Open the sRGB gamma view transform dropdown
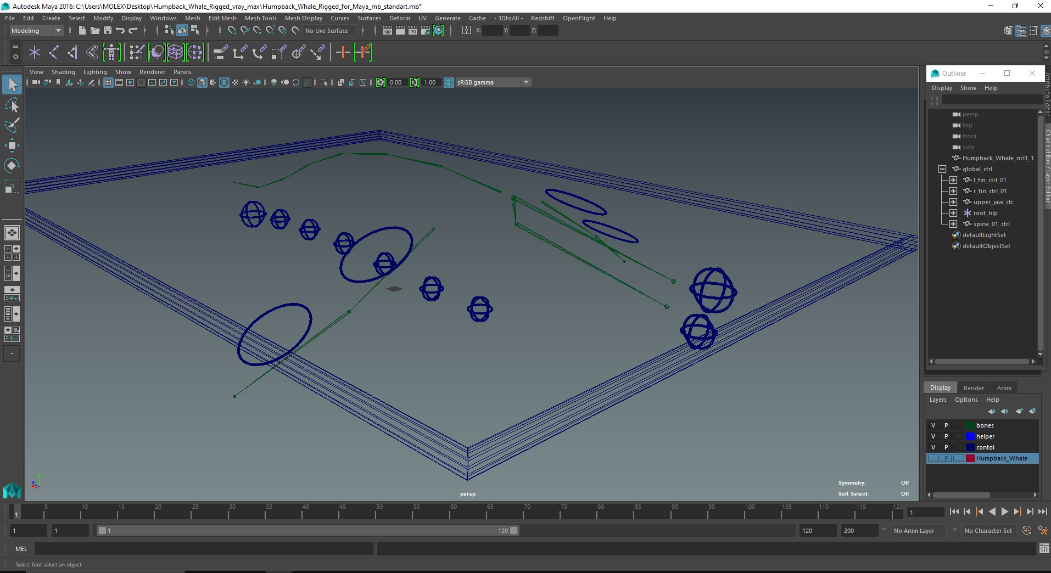Viewport: 1051px width, 573px height. tap(493, 82)
